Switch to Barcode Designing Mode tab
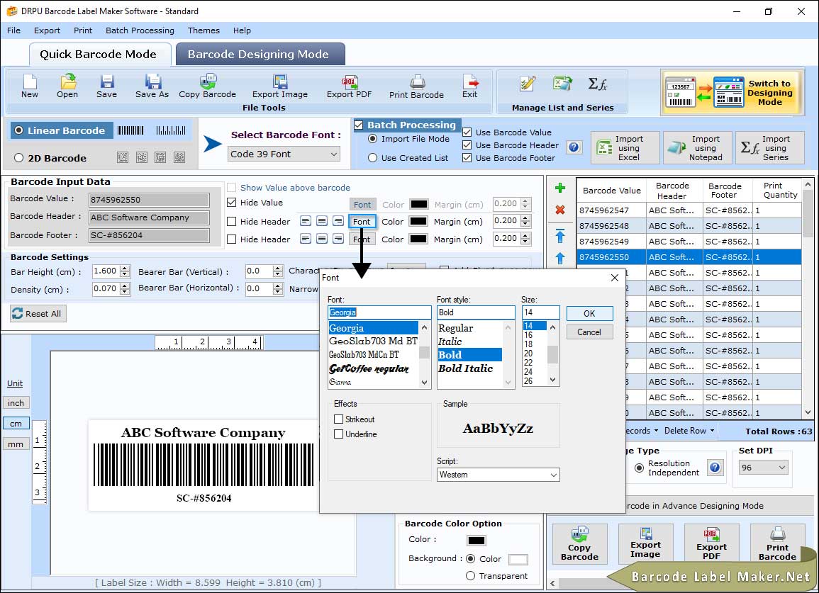819x593 pixels. coord(260,55)
